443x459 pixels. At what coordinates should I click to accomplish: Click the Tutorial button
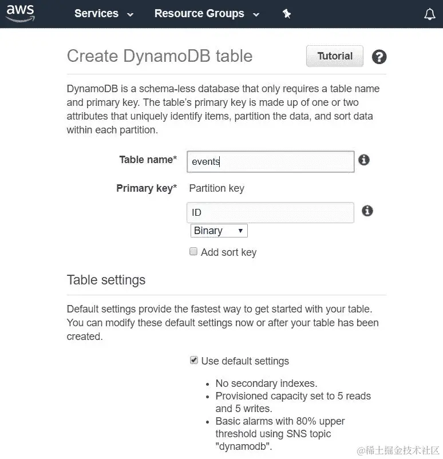point(335,56)
